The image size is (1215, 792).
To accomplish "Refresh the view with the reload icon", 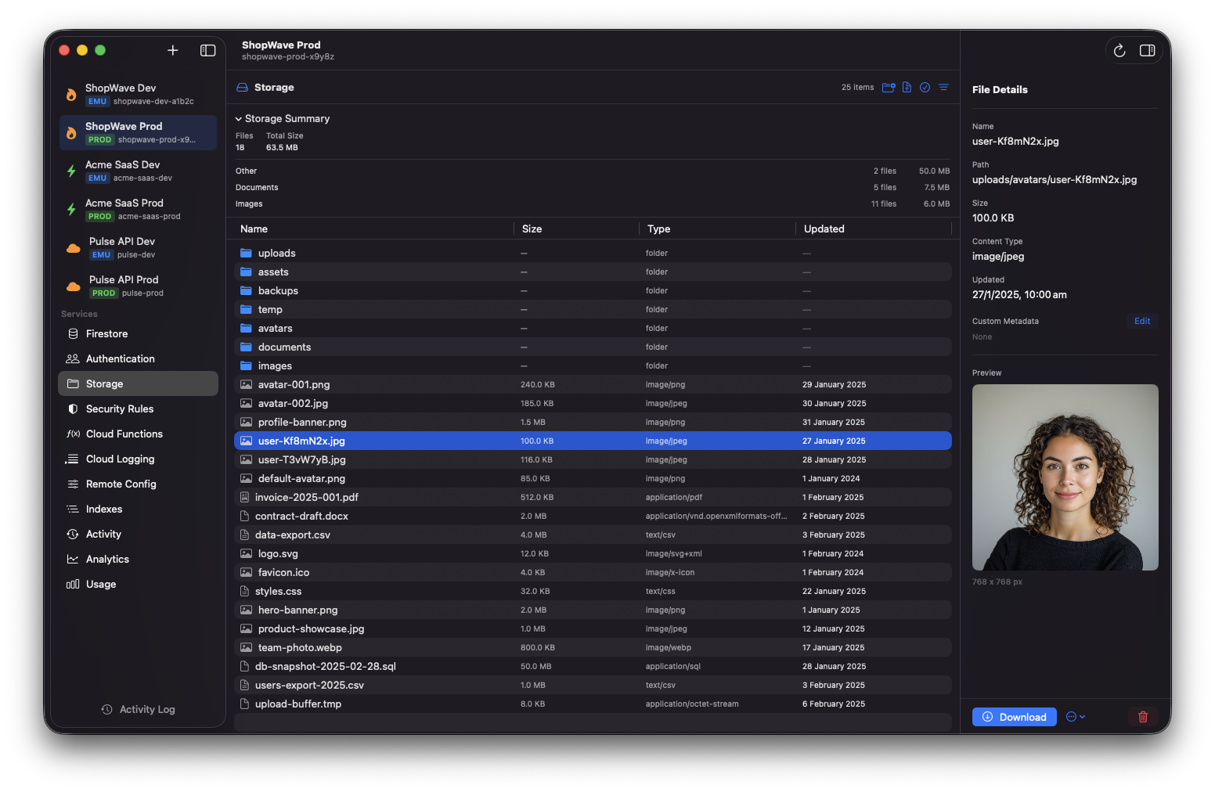I will coord(1119,50).
